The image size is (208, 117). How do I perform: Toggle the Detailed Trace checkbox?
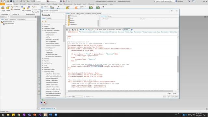coord(84,97)
